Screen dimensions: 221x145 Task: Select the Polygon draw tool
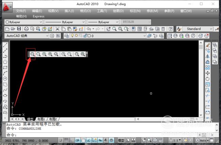pyautogui.click(x=5, y=62)
